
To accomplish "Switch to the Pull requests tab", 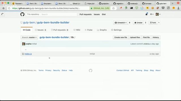I will pyautogui.click(x=60, y=30).
